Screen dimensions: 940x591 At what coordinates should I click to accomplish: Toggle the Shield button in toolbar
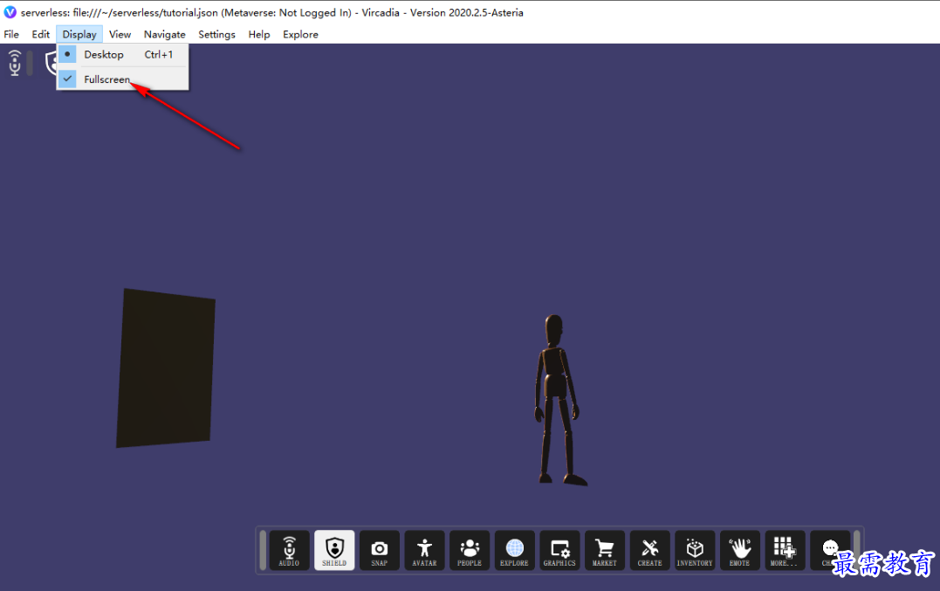point(334,550)
